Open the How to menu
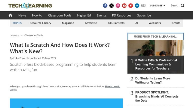Screen dimensions: 193x108 (37, 15)
